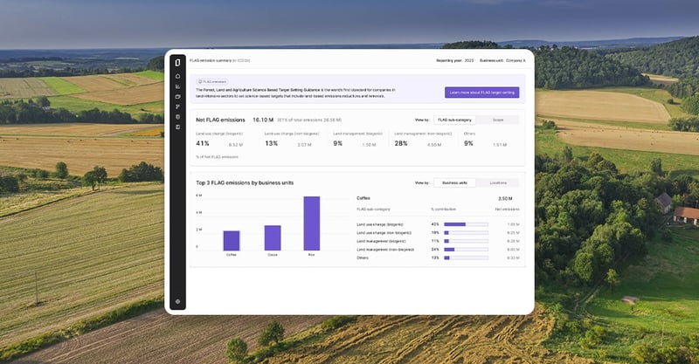Select the stacked cards sidebar icon
The image size is (699, 364).
tap(178, 97)
